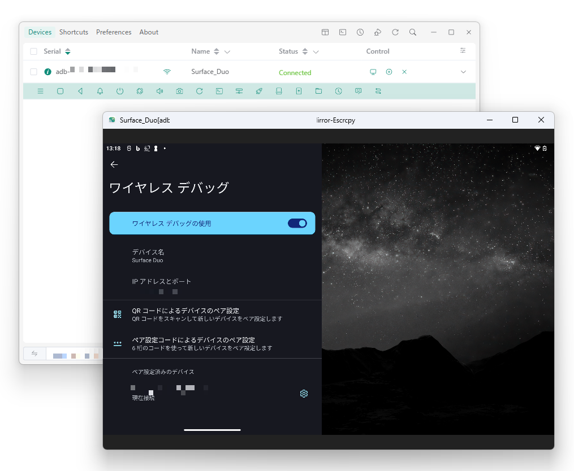The image size is (574, 471).
Task: Click the search magnifier in the top toolbar
Action: [413, 32]
